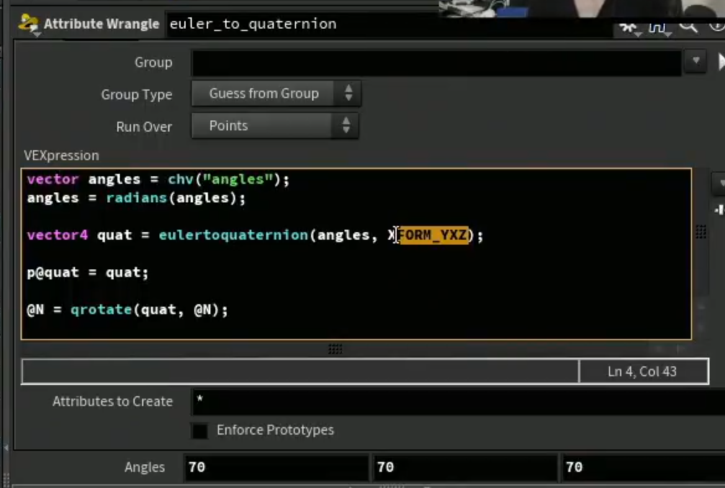Viewport: 725px width, 488px height.
Task: Open the gear settings menu
Action: 629,28
